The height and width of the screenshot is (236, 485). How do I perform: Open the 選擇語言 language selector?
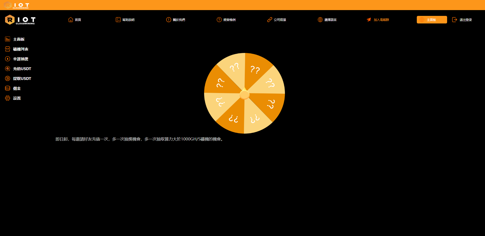coord(330,20)
